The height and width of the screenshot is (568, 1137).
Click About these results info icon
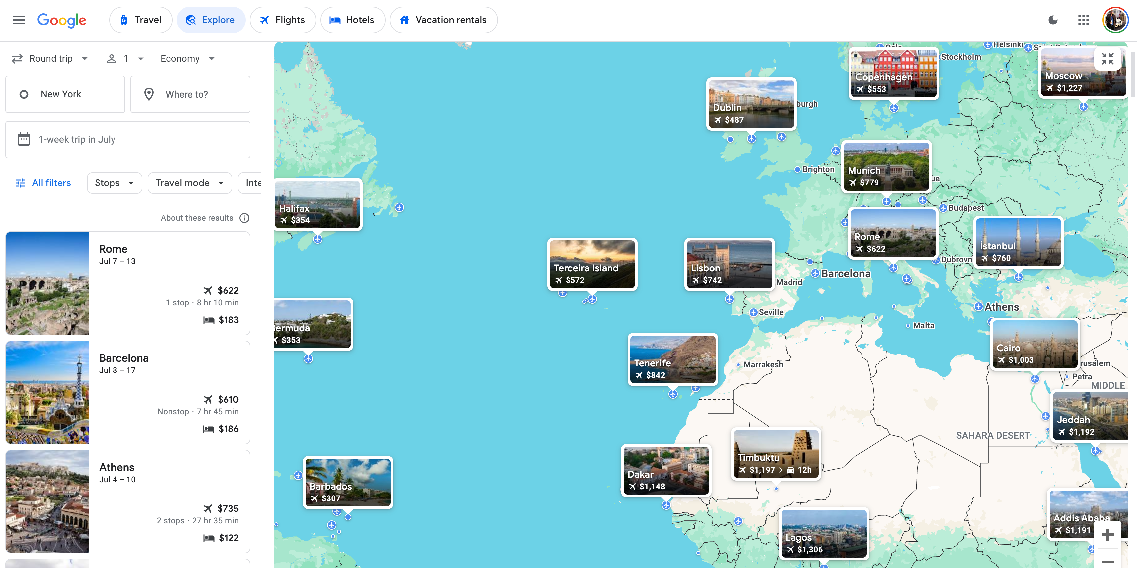(244, 217)
